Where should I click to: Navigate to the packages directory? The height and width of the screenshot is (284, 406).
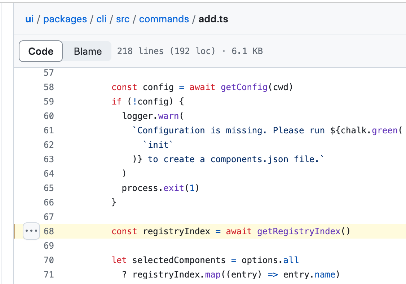pyautogui.click(x=65, y=19)
